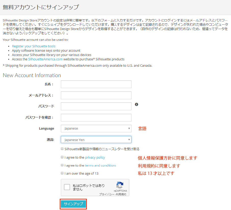The height and width of the screenshot is (210, 231).
Task: Check the terms and conditions checkbox
Action: click(62, 165)
